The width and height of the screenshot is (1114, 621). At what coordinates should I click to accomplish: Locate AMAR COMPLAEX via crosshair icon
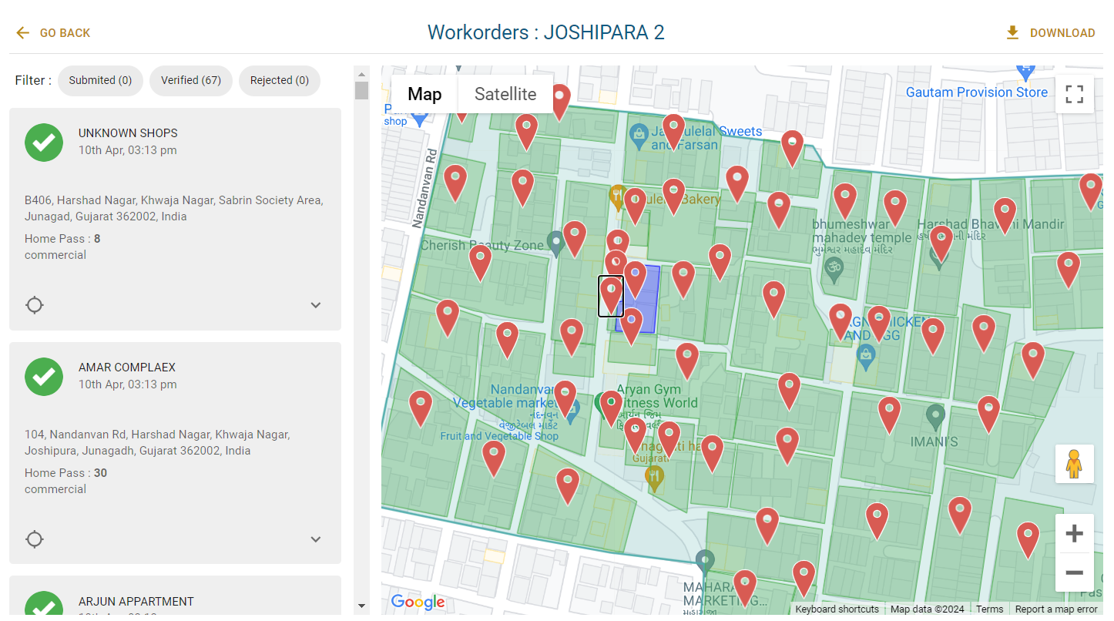(35, 539)
